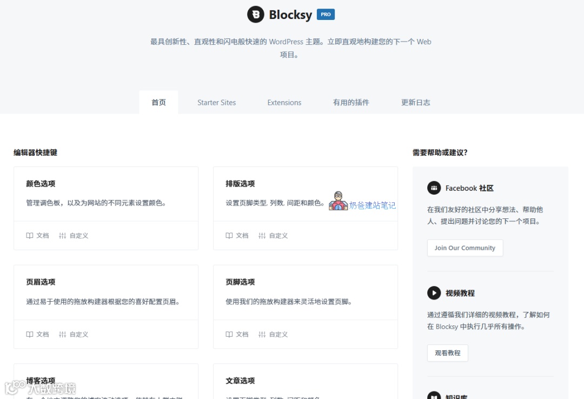
Task: Click the Join Our Community button
Action: (x=465, y=248)
